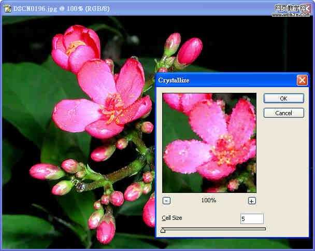Click the middle of Cell Size slider track
The height and width of the screenshot is (251, 315).
(x=213, y=229)
